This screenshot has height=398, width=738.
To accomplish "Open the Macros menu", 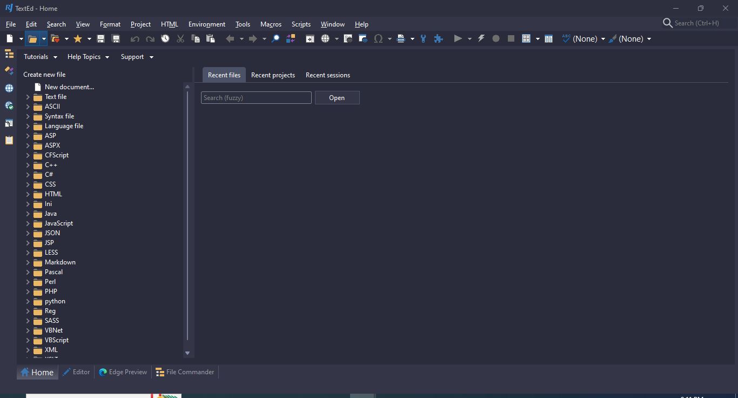I will coord(271,24).
